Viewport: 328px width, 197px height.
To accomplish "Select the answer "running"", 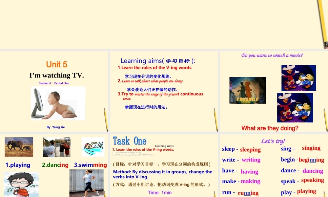I will coord(248,193).
